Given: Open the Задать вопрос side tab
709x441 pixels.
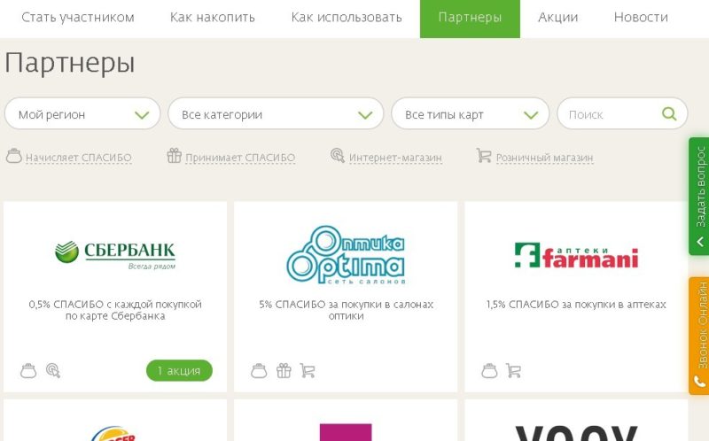Looking at the screenshot, I should point(699,197).
